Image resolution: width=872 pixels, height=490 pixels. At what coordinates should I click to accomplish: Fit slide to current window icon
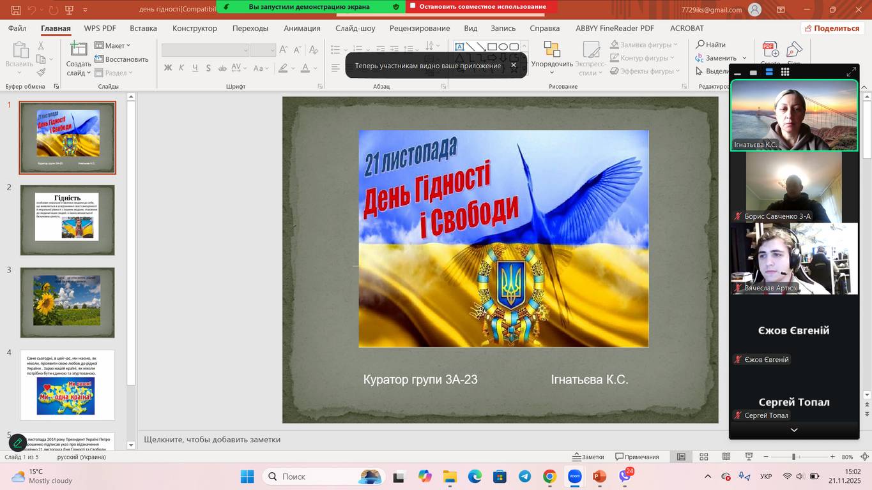pyautogui.click(x=865, y=457)
